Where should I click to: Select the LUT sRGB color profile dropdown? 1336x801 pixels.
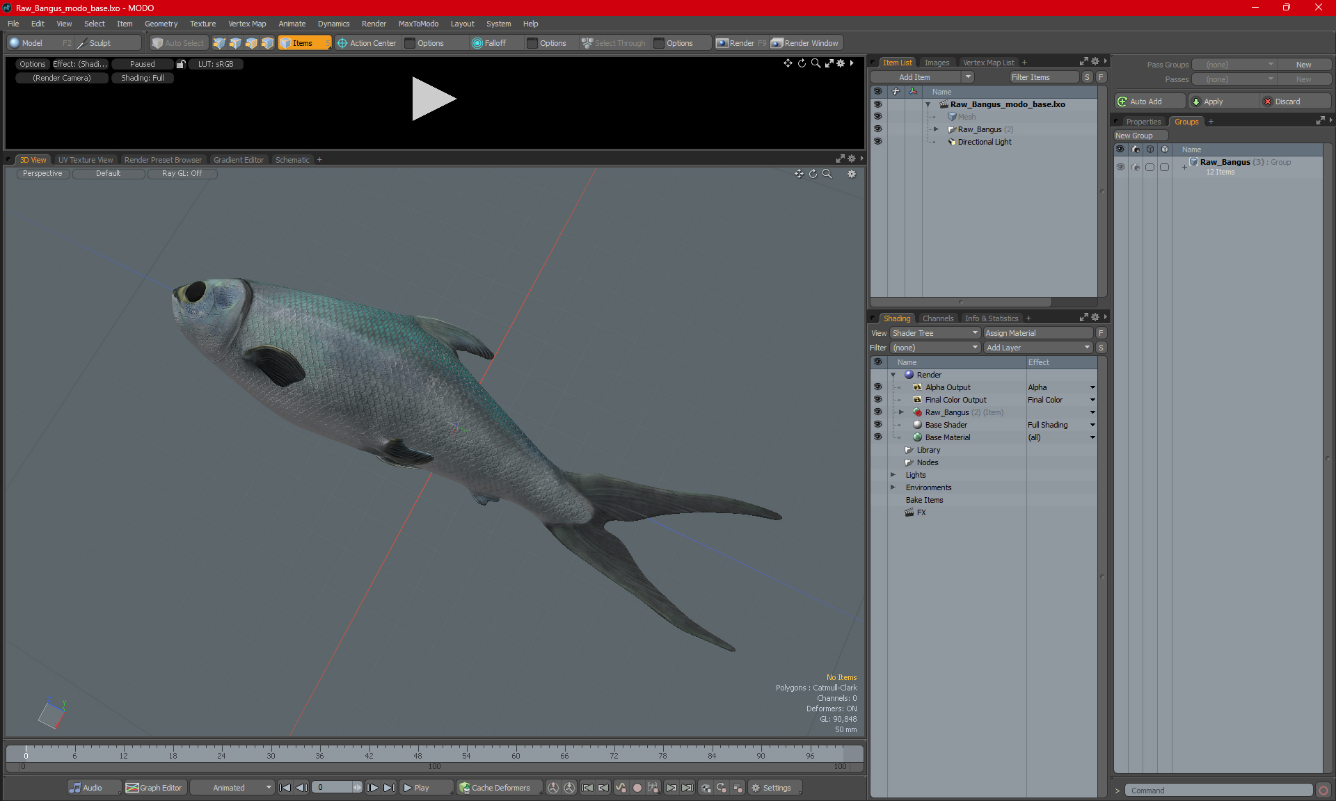(216, 64)
